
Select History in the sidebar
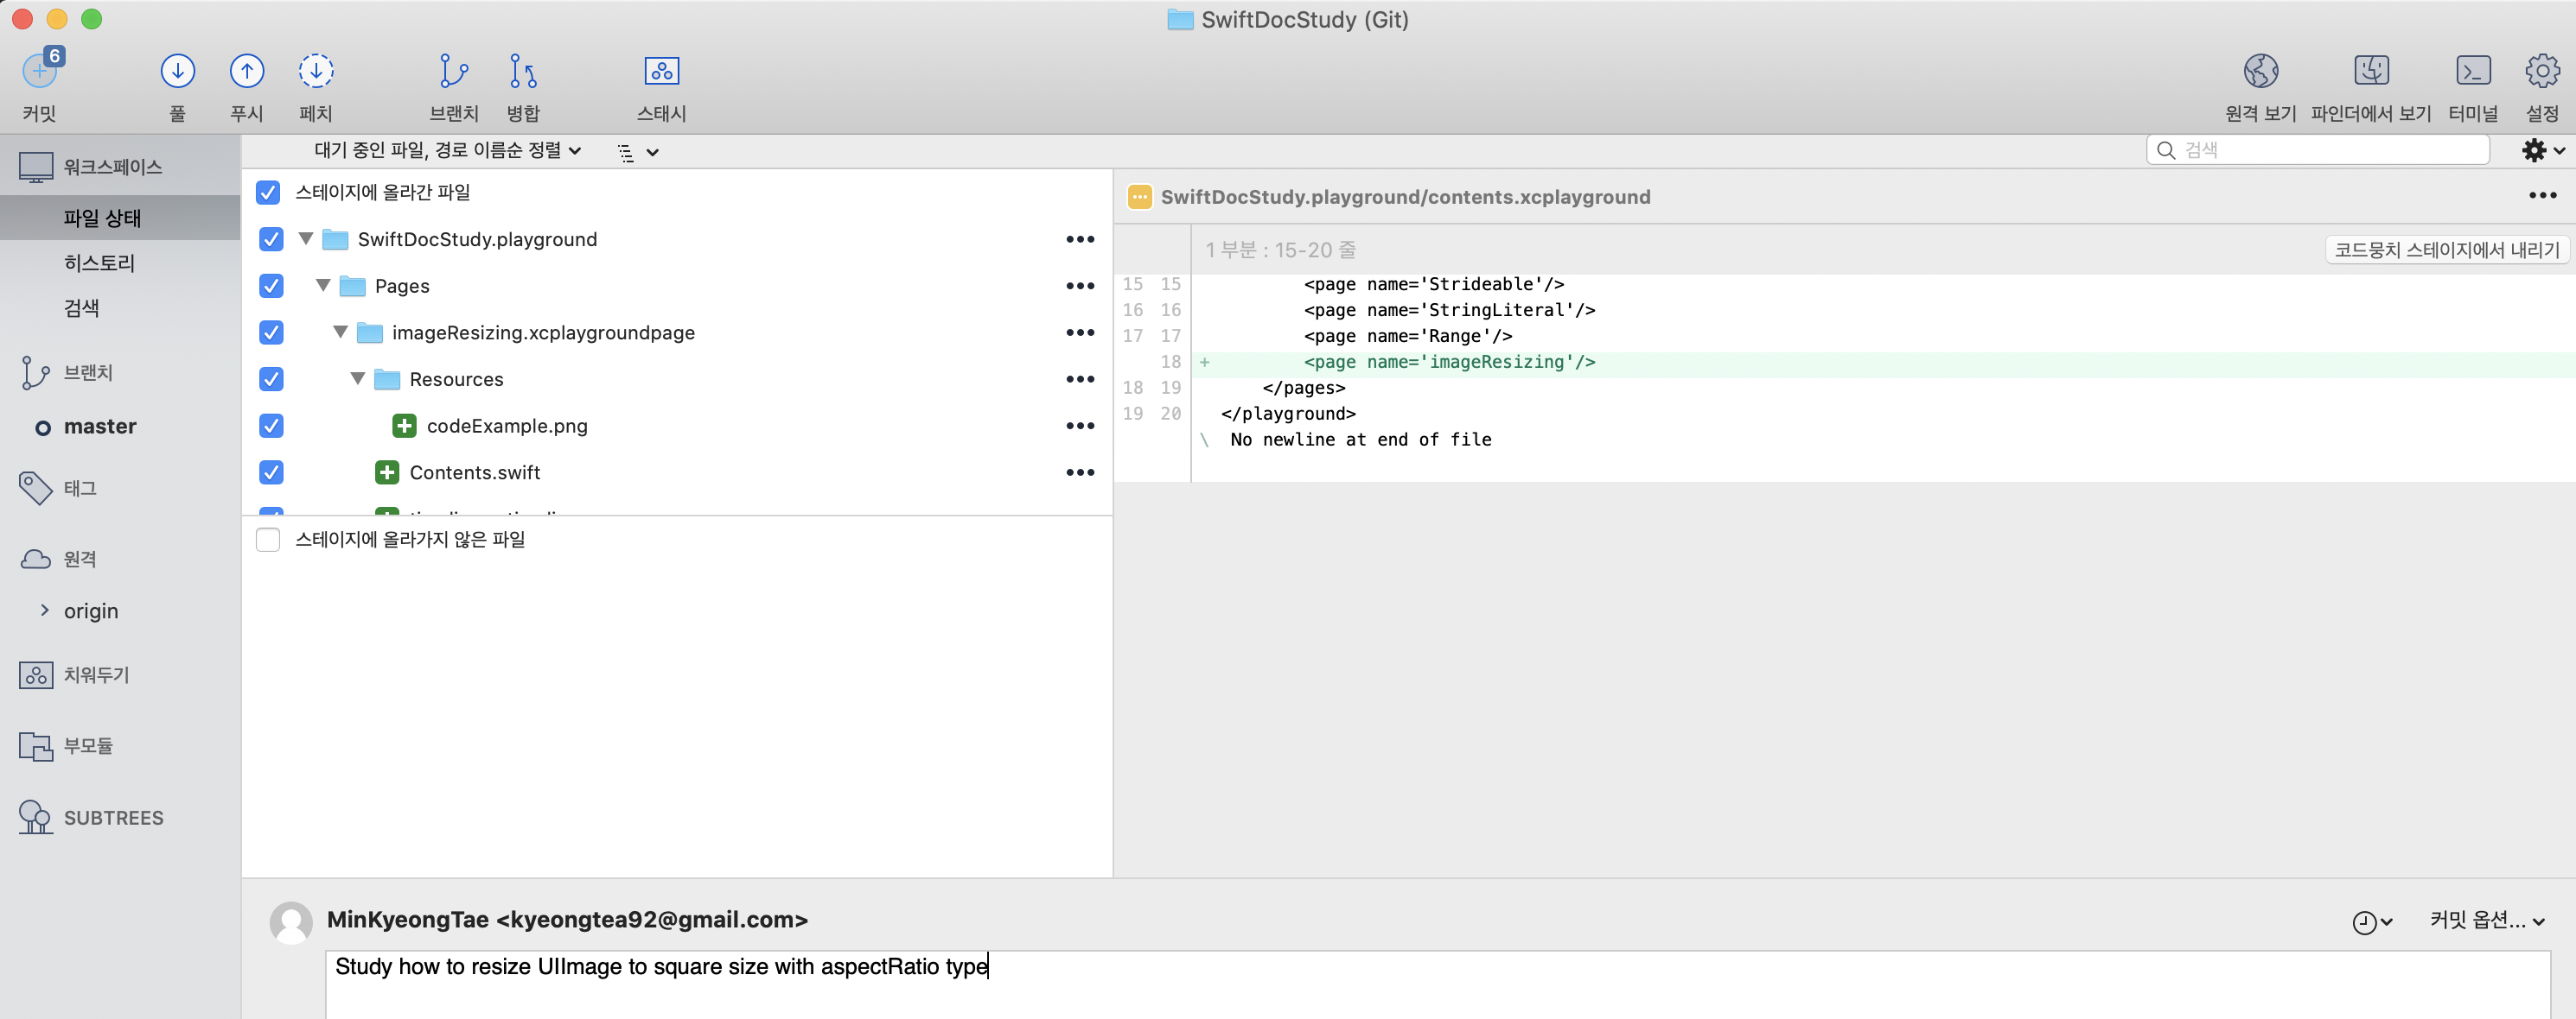pos(99,263)
